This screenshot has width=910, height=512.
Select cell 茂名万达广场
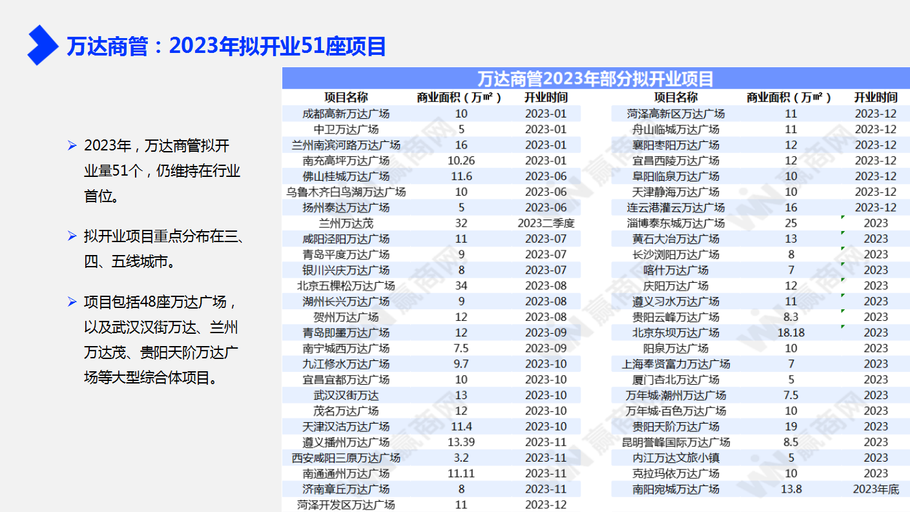[346, 411]
